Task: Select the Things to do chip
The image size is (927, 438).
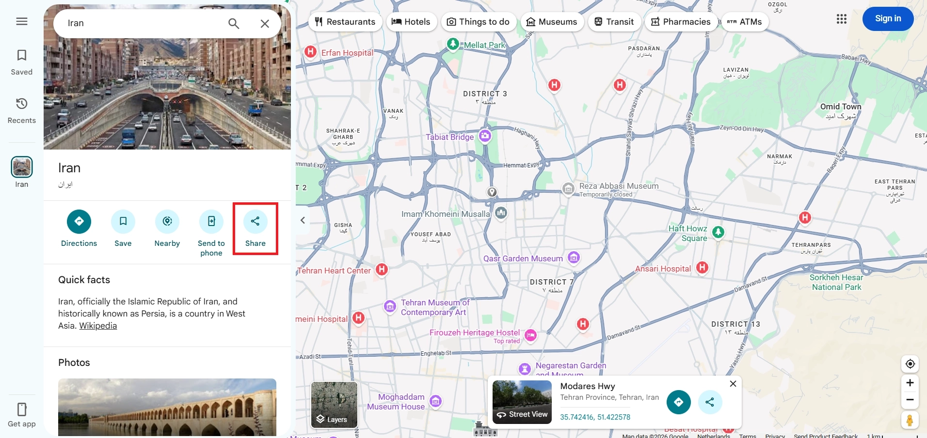Action: tap(479, 22)
